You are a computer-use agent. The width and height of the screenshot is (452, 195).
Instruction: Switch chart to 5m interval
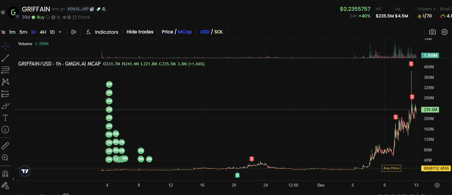tap(23, 32)
